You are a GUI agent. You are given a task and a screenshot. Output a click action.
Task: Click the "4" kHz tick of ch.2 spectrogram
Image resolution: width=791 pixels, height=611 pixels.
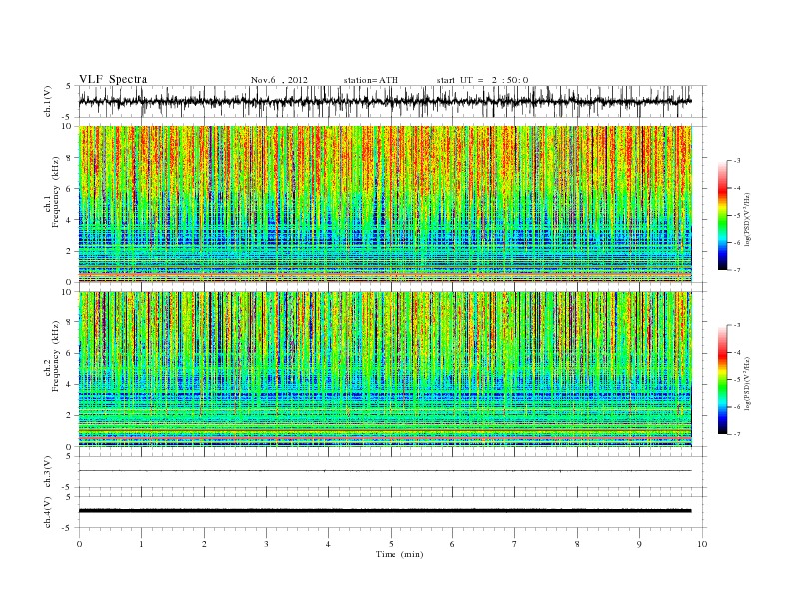click(x=69, y=385)
